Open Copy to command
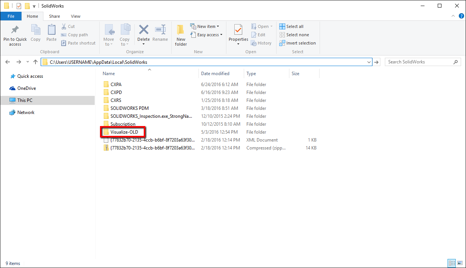This screenshot has height=268, width=466. 125,35
